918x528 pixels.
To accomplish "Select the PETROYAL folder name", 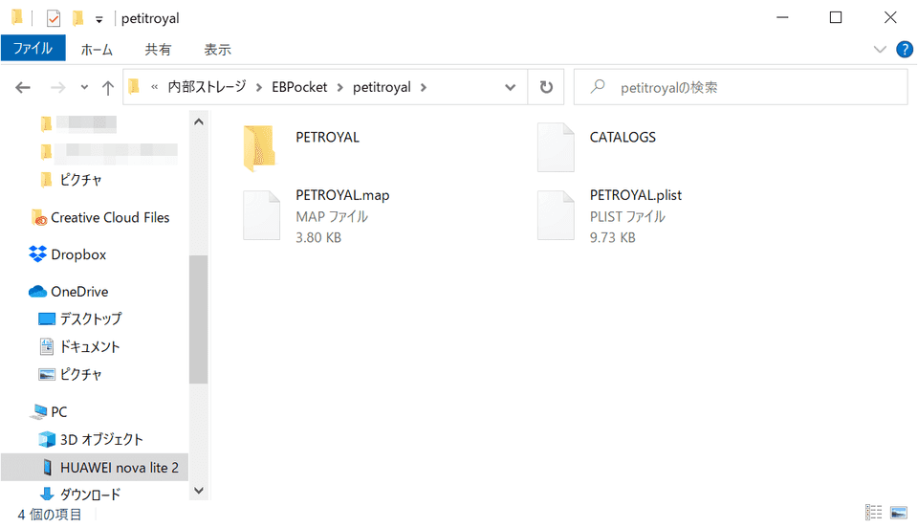I will pos(327,137).
